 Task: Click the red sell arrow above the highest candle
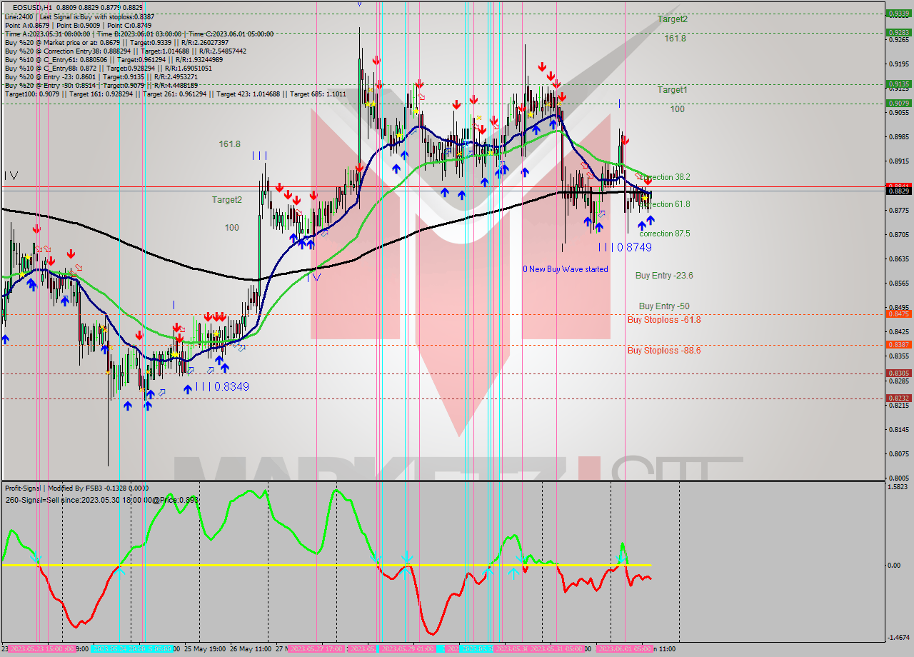376,61
